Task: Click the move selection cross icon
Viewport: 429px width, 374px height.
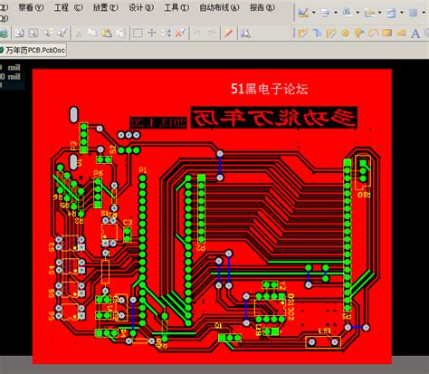Action: [x=152, y=33]
